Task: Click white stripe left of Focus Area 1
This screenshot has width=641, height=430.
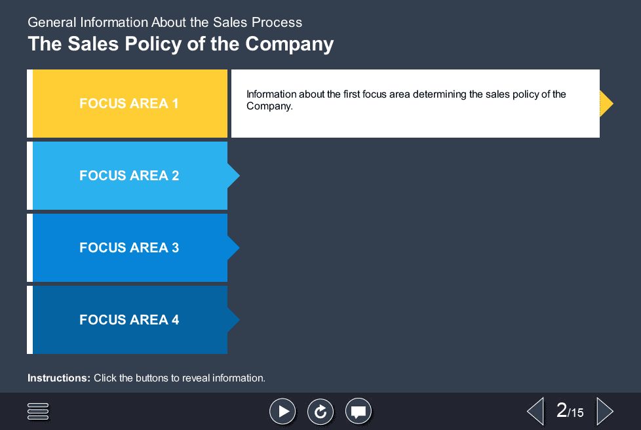Action: coord(29,104)
